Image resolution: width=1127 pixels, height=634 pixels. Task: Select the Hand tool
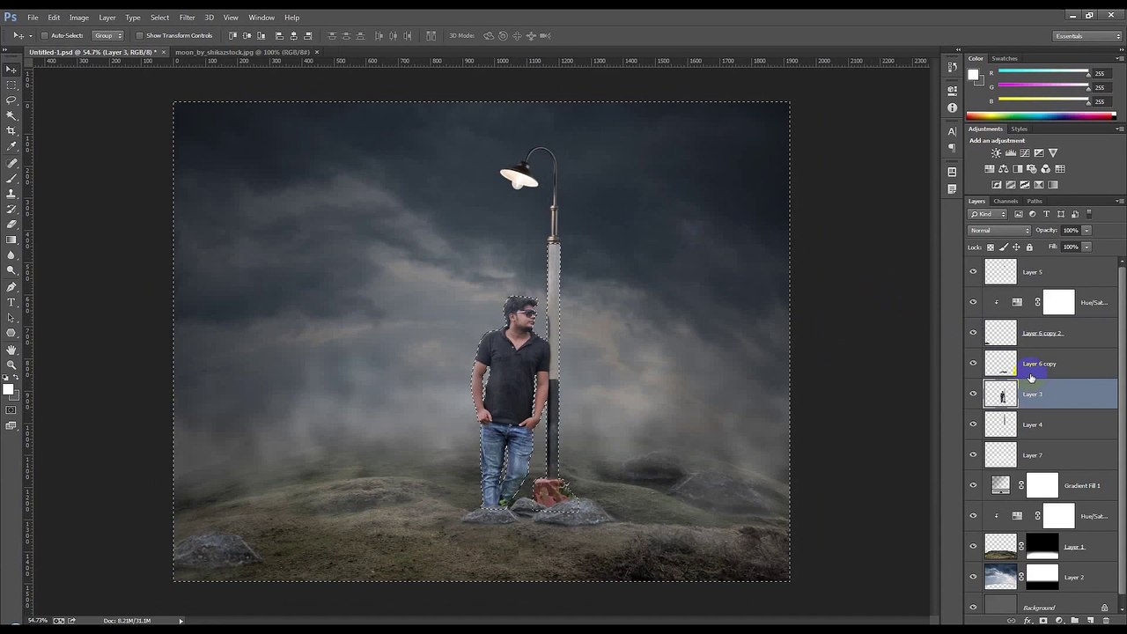coord(11,350)
